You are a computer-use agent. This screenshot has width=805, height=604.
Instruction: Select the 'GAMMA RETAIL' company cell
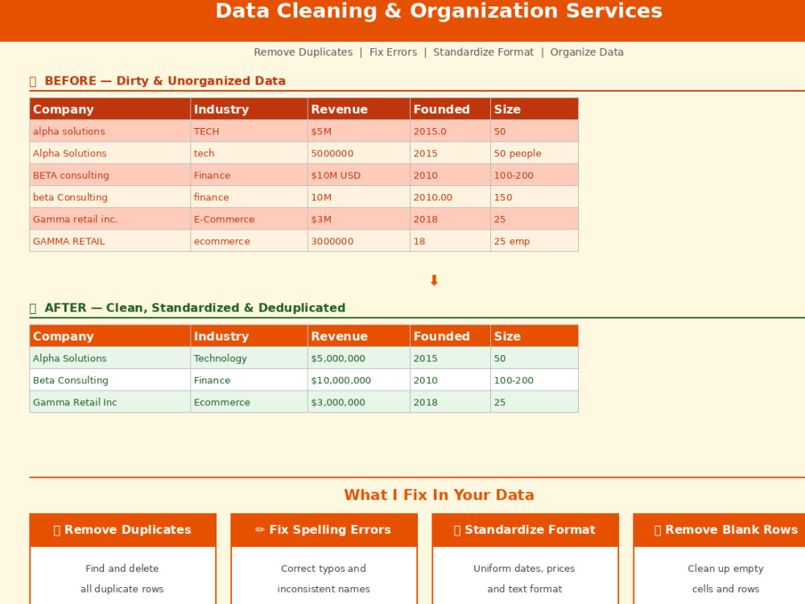[x=109, y=242]
